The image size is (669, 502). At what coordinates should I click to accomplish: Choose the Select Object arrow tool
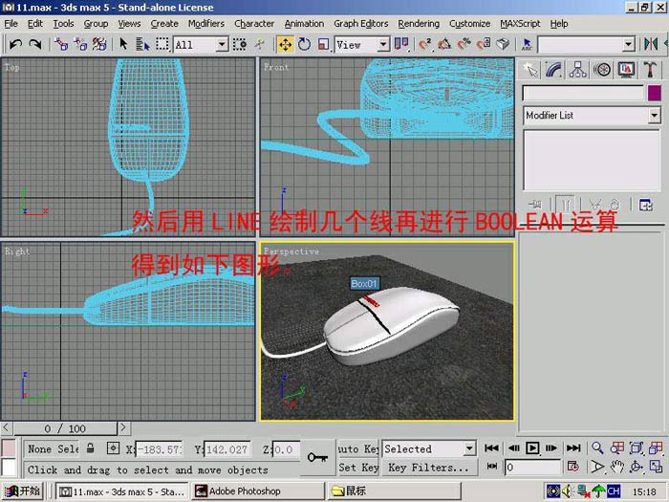point(123,44)
